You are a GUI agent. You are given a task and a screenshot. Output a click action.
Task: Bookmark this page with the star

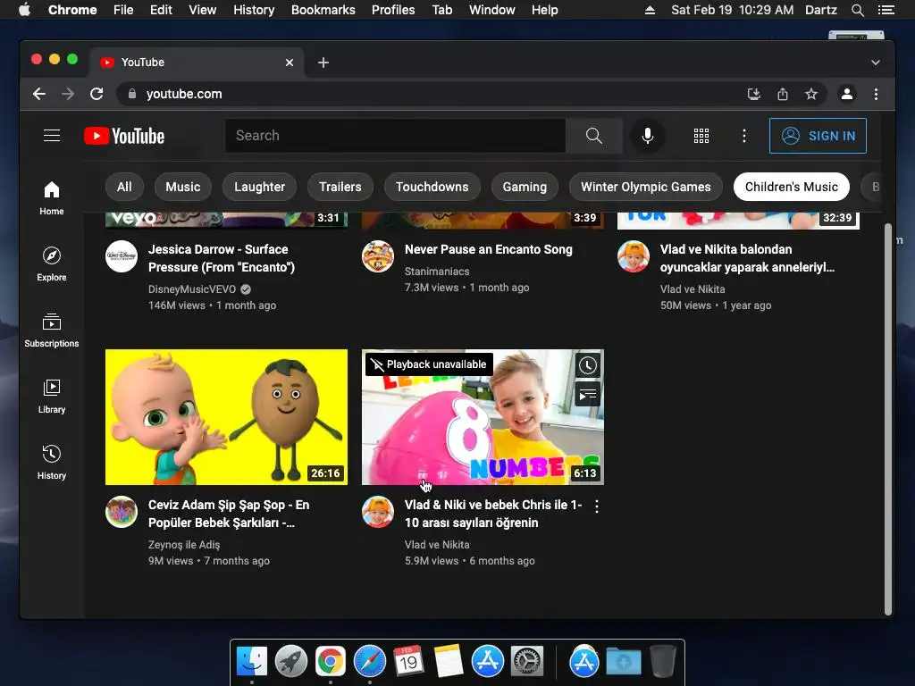click(x=811, y=94)
